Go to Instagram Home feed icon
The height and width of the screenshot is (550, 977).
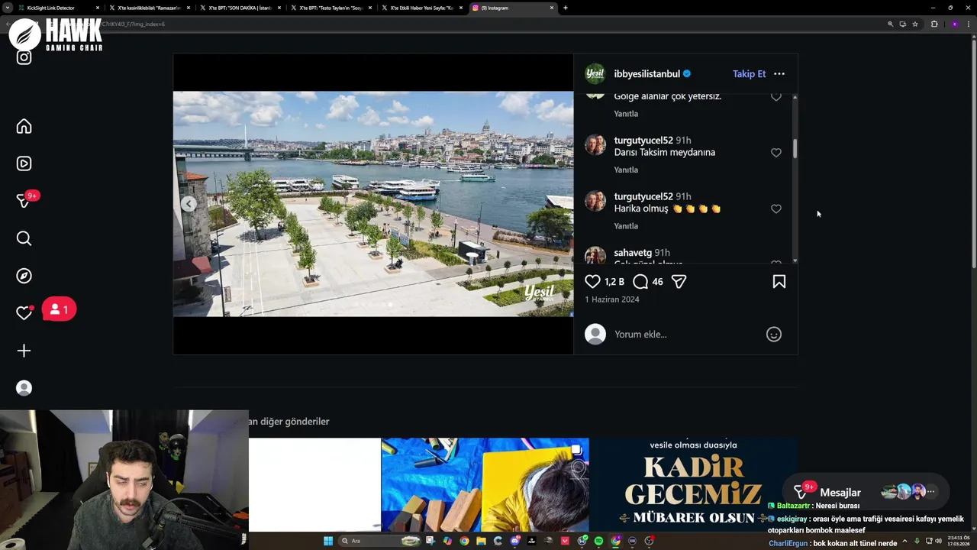[x=24, y=126]
